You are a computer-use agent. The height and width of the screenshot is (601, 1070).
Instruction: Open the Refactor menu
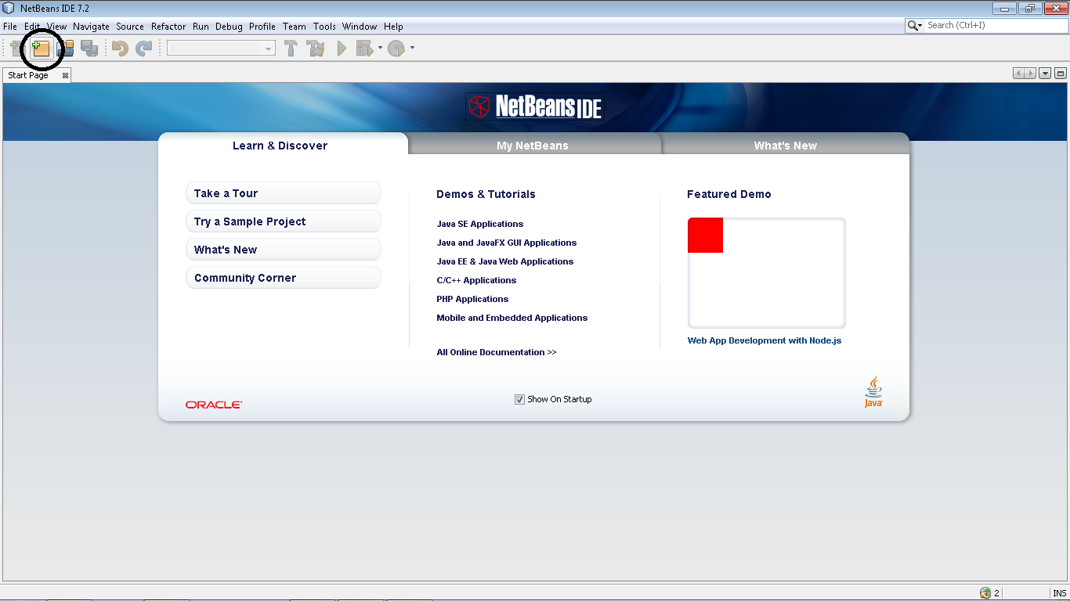[168, 27]
